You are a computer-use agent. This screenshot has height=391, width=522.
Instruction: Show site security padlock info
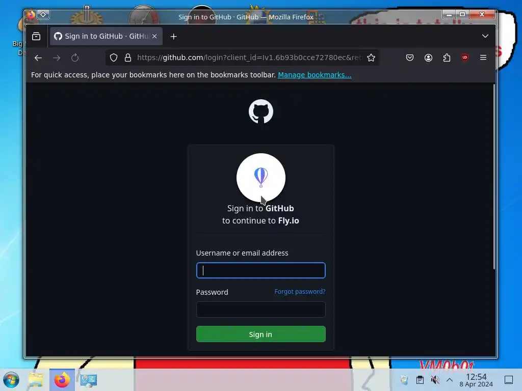[128, 58]
